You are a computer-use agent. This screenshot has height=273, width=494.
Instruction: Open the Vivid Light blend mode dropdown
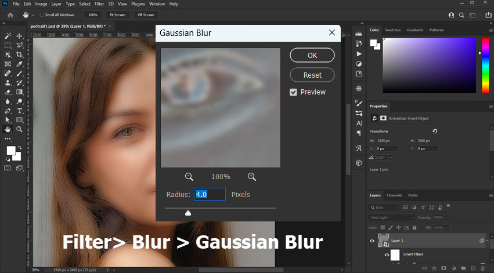[392, 217]
